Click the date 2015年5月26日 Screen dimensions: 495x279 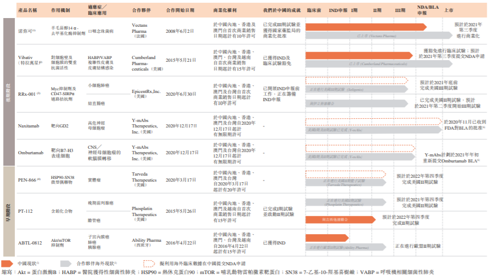tap(181, 211)
